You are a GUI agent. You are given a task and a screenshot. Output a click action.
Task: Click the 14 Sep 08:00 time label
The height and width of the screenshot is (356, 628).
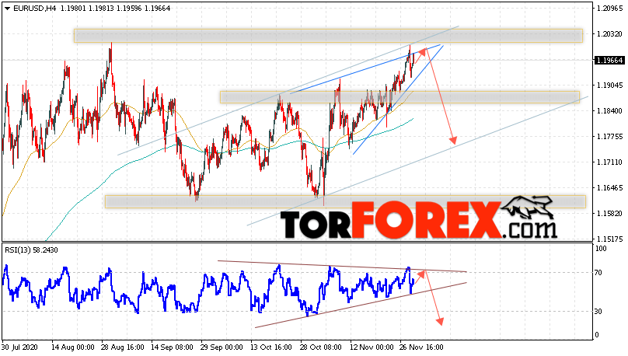pyautogui.click(x=173, y=347)
